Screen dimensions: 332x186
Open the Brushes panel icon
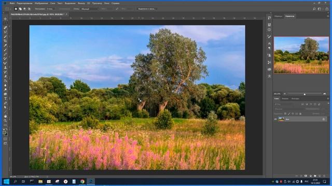pyautogui.click(x=269, y=37)
